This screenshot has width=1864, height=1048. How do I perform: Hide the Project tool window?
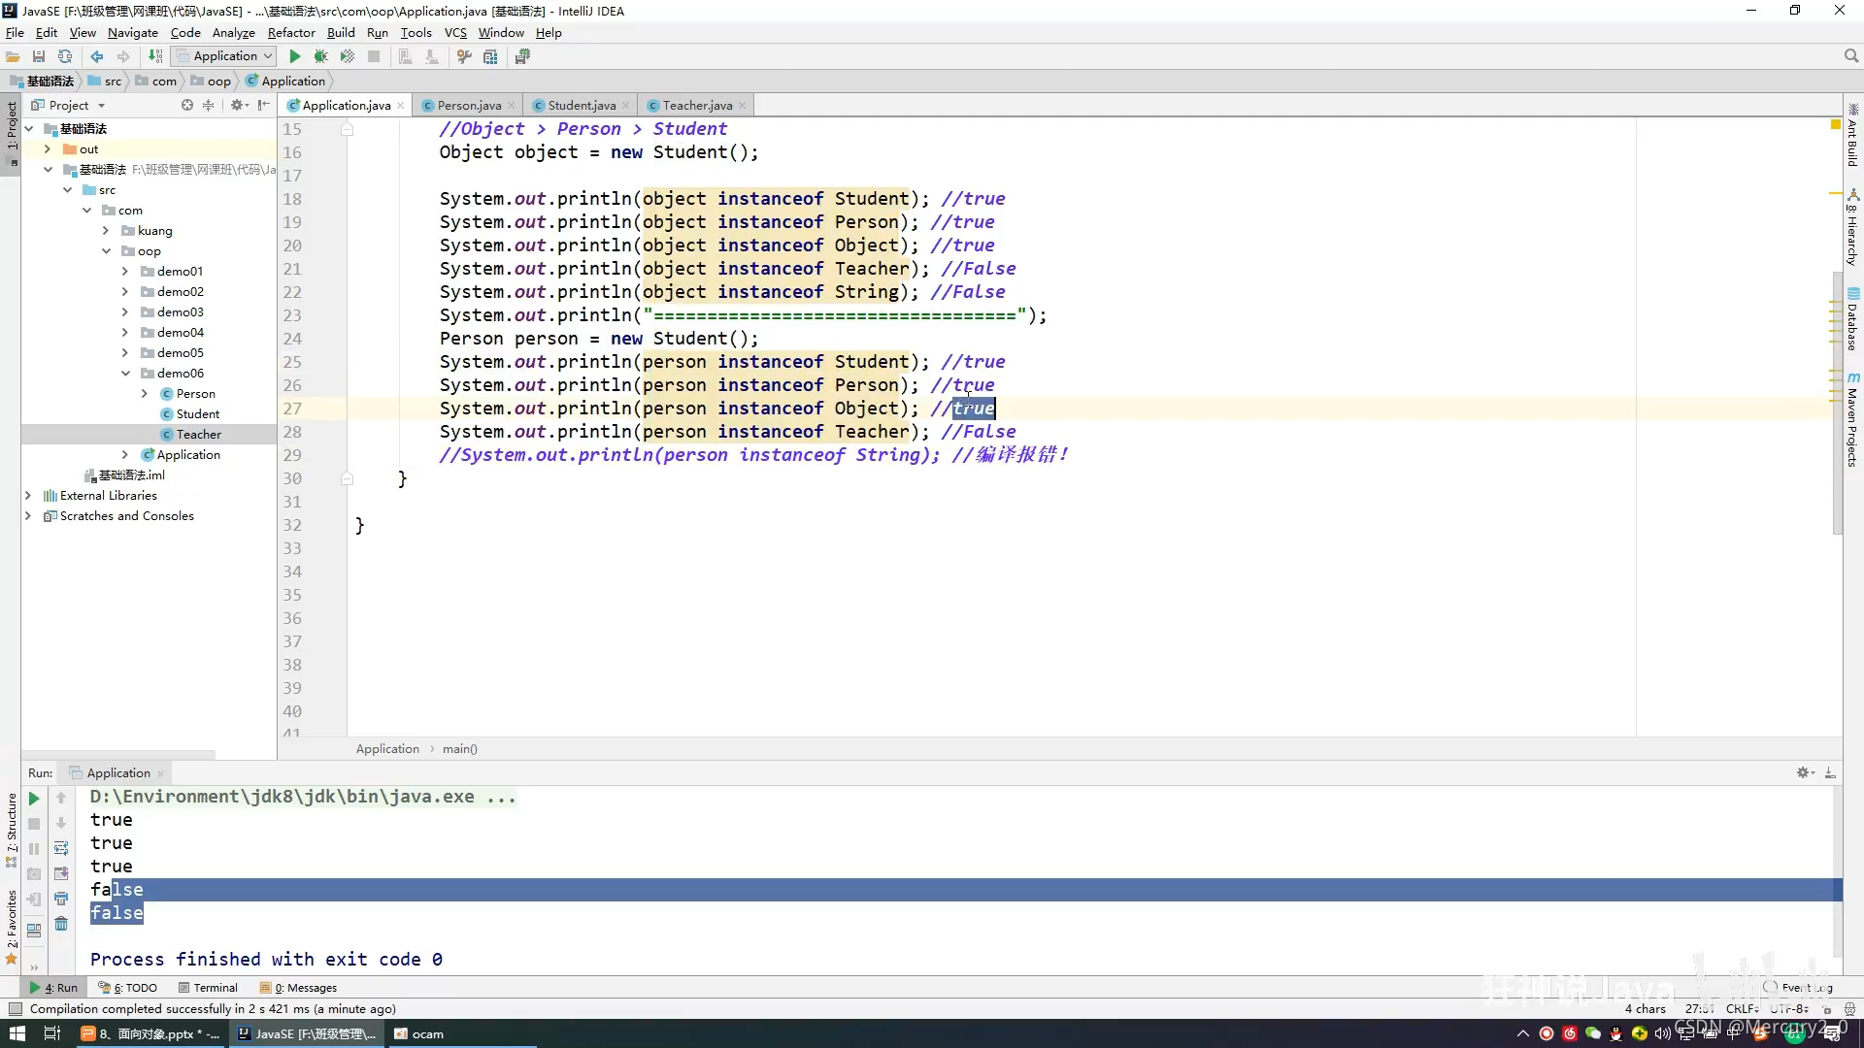coord(263,105)
